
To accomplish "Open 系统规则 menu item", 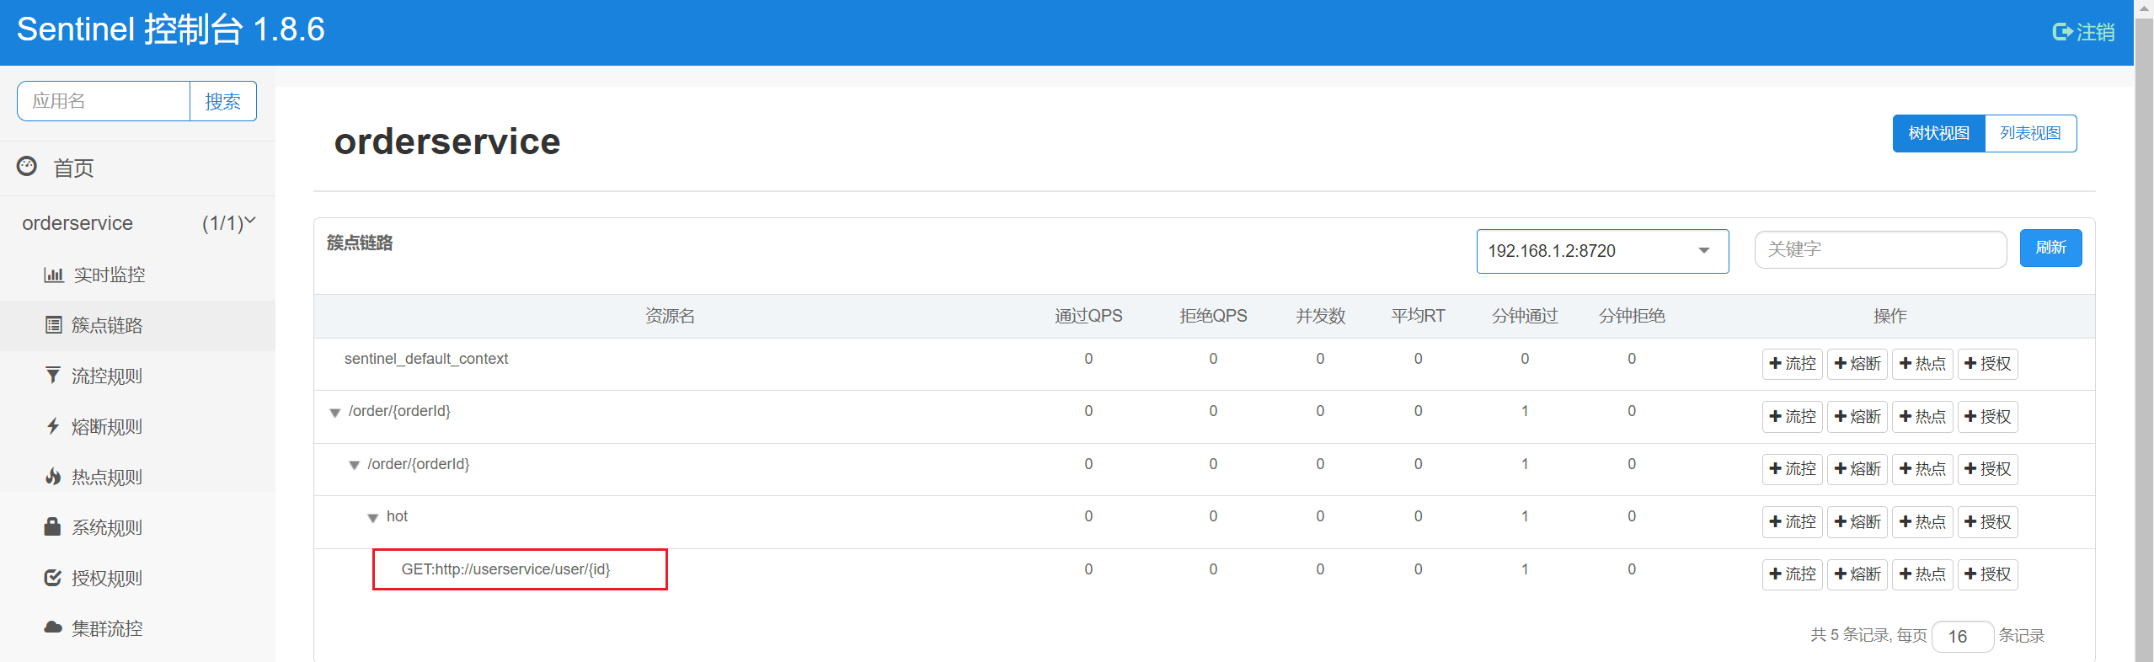I will click(x=137, y=527).
